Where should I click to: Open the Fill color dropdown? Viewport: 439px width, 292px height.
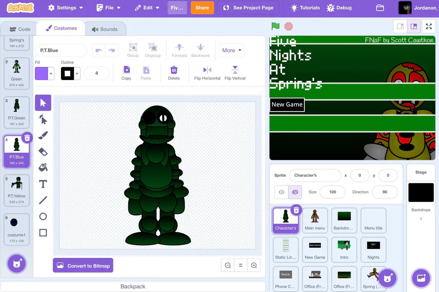(51, 74)
